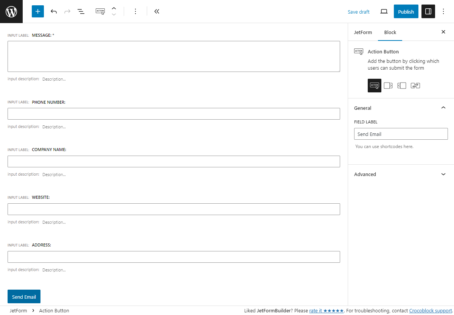Click the Prev Page button variation icon

pos(402,85)
